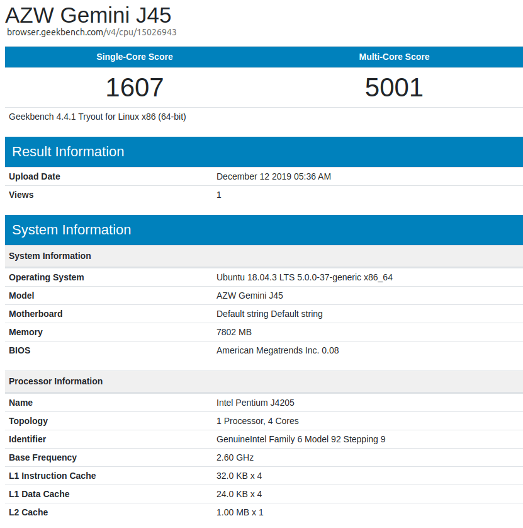Open the browser.geekbench.com/v4/cpu/15026943 URL
Image resolution: width=523 pixels, height=528 pixels.
(x=91, y=32)
